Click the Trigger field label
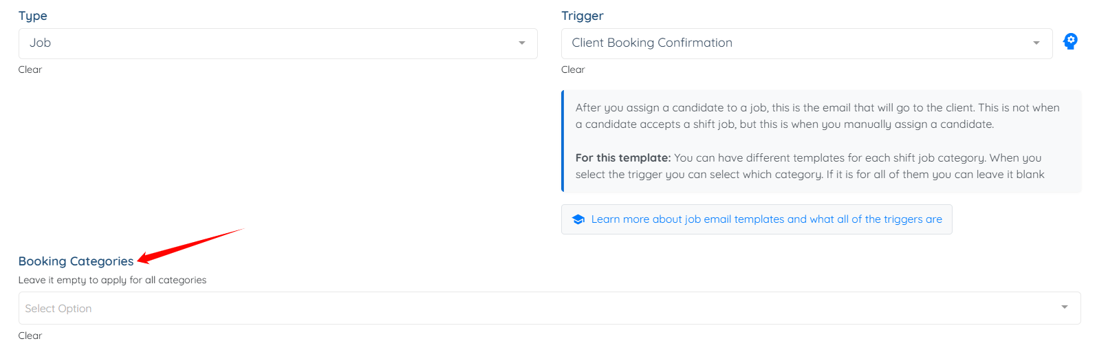Viewport: 1119px width, 350px height. [583, 16]
